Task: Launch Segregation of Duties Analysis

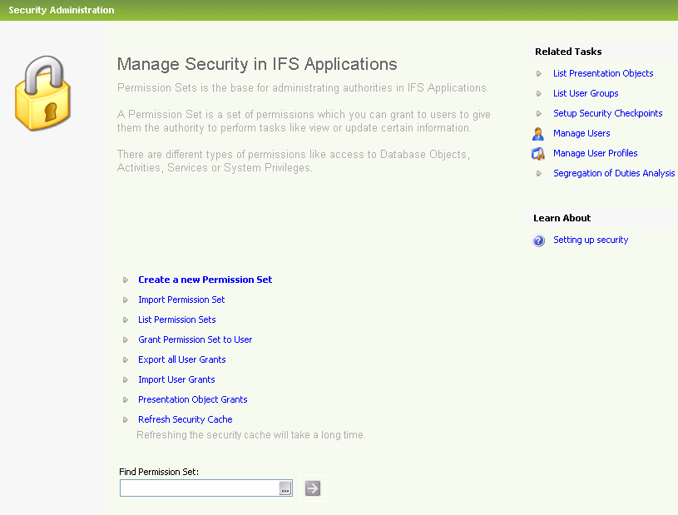Action: click(613, 173)
